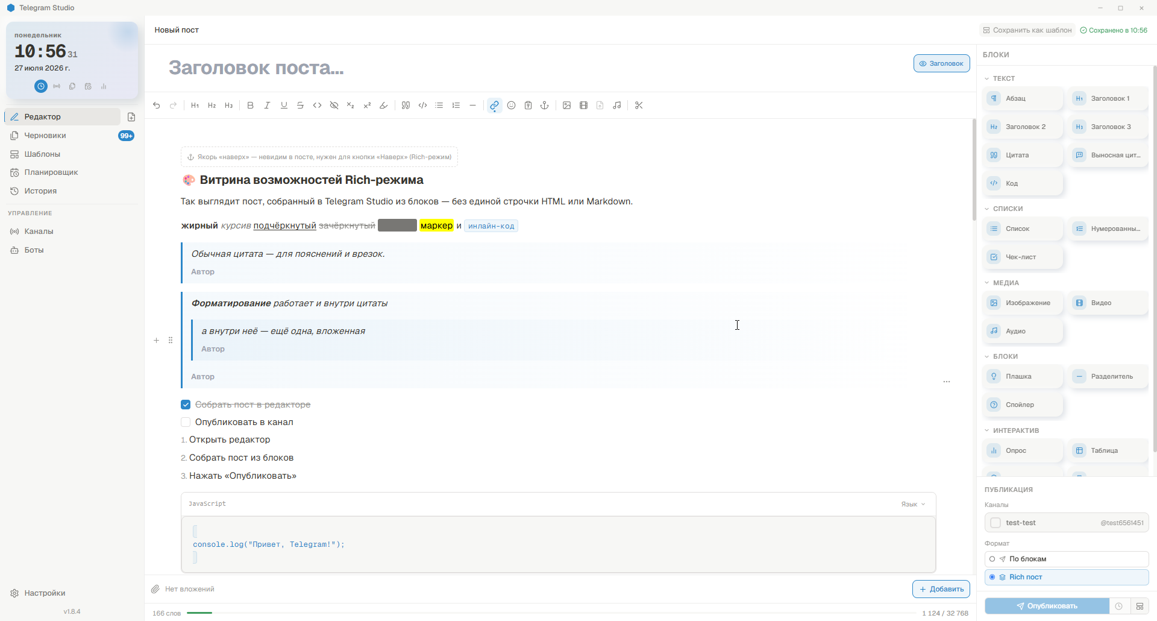This screenshot has width=1157, height=621.
Task: Apply spoiler (crossed-eye) formatting in the toolbar
Action: (x=334, y=106)
